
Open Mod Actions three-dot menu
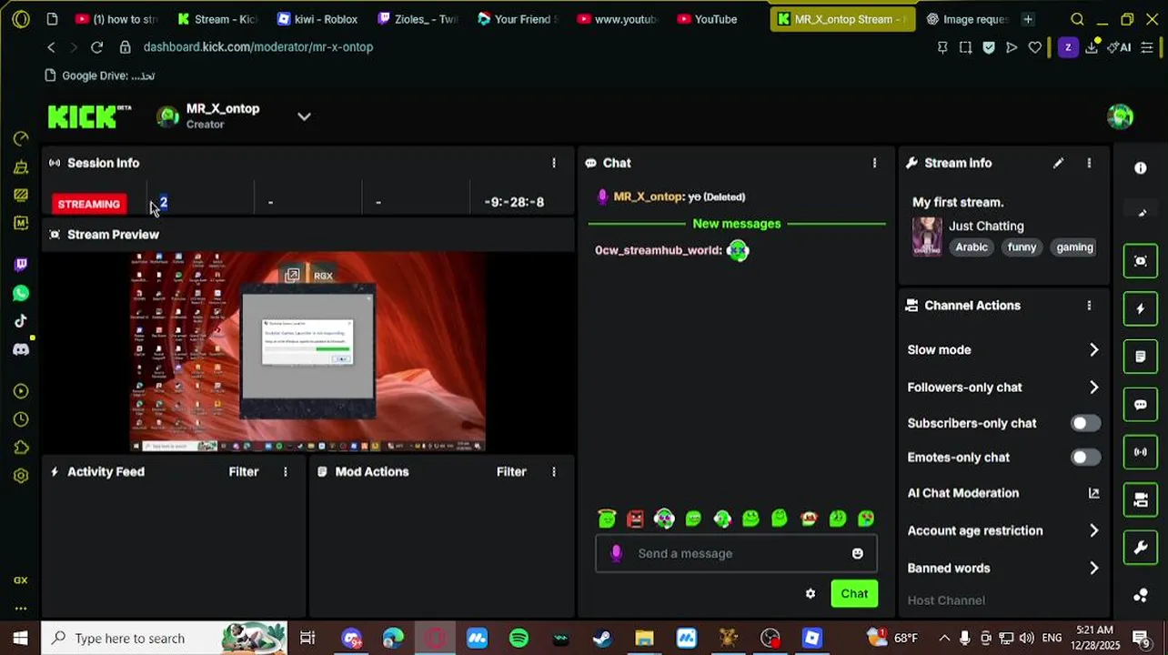553,471
